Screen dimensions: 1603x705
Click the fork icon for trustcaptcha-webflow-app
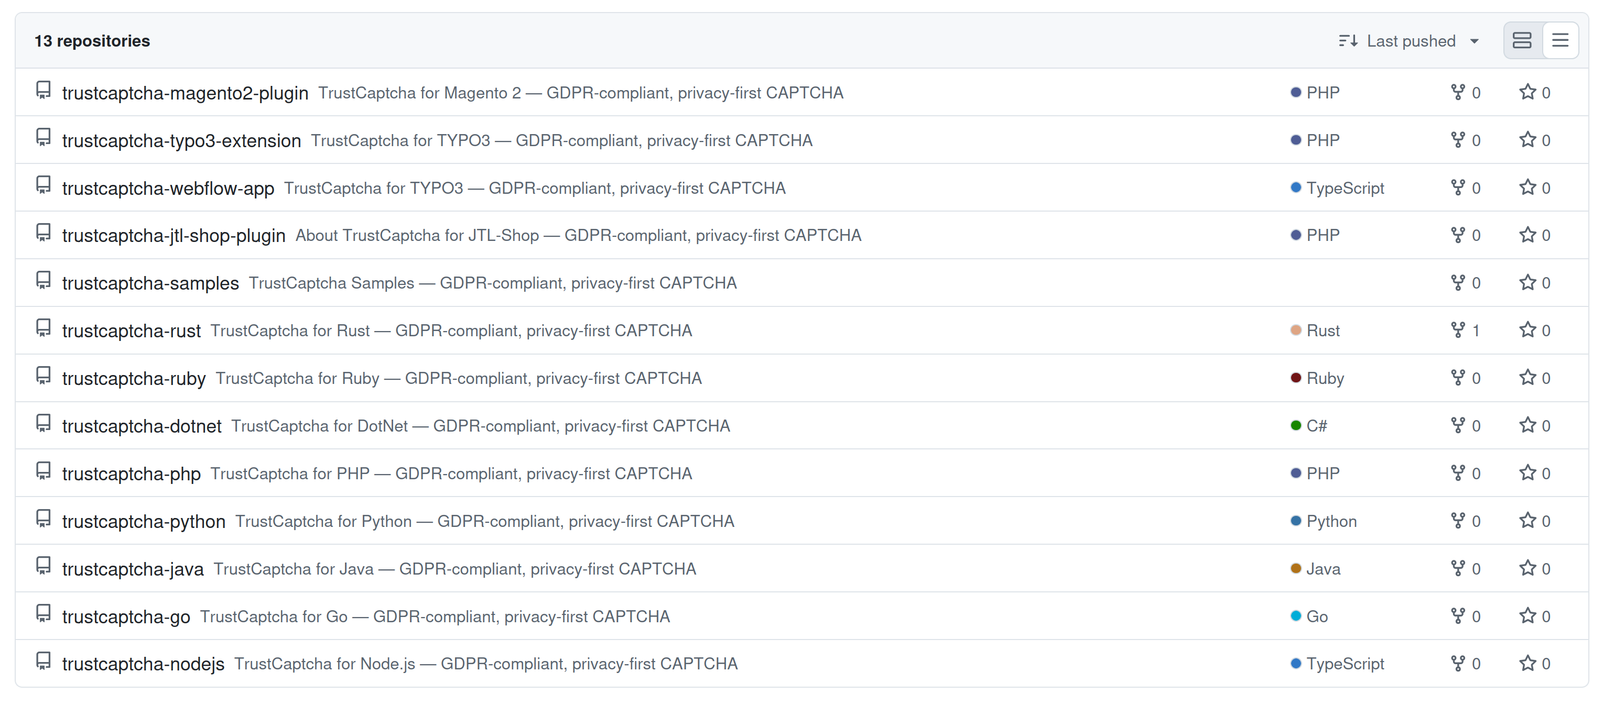pos(1457,187)
